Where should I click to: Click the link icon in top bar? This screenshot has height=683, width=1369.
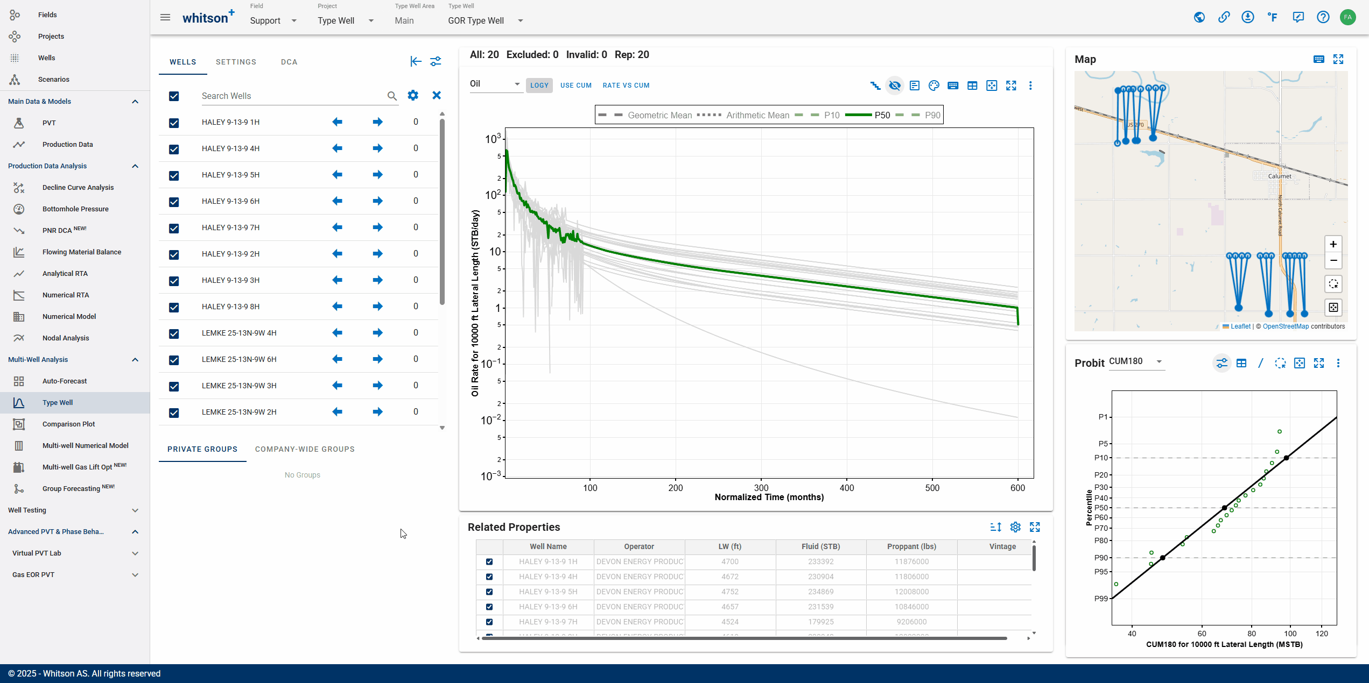[1224, 17]
